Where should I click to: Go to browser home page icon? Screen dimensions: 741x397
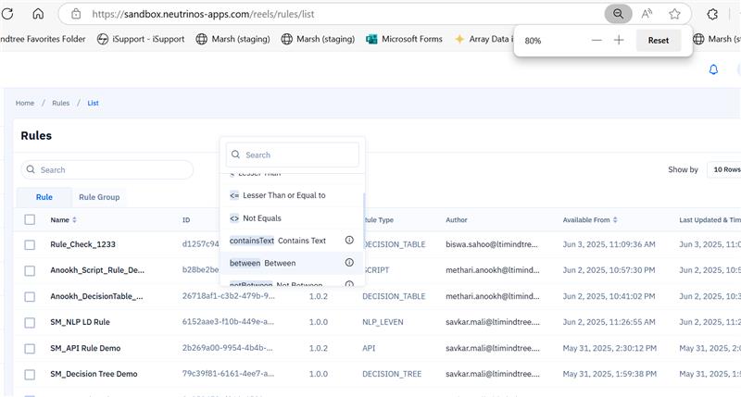click(x=38, y=14)
